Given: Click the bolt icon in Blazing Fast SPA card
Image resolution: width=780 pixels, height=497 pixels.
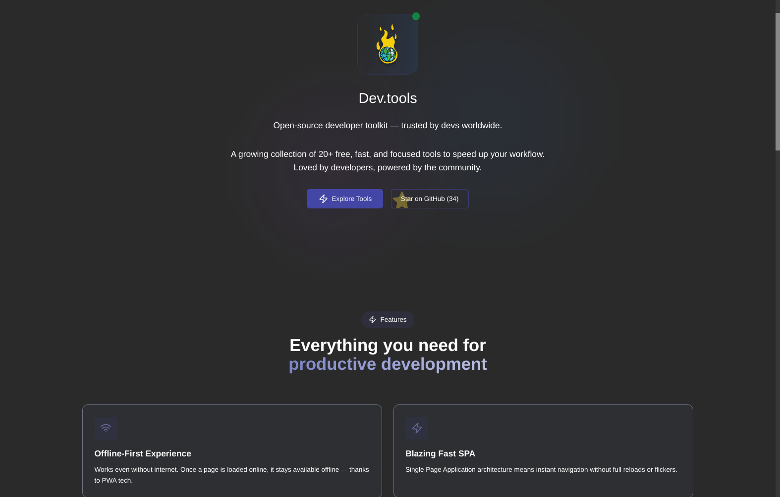Looking at the screenshot, I should [x=417, y=428].
